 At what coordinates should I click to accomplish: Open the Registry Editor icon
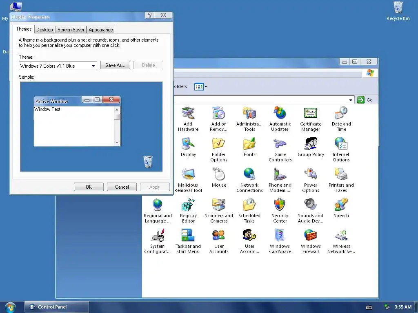(188, 205)
